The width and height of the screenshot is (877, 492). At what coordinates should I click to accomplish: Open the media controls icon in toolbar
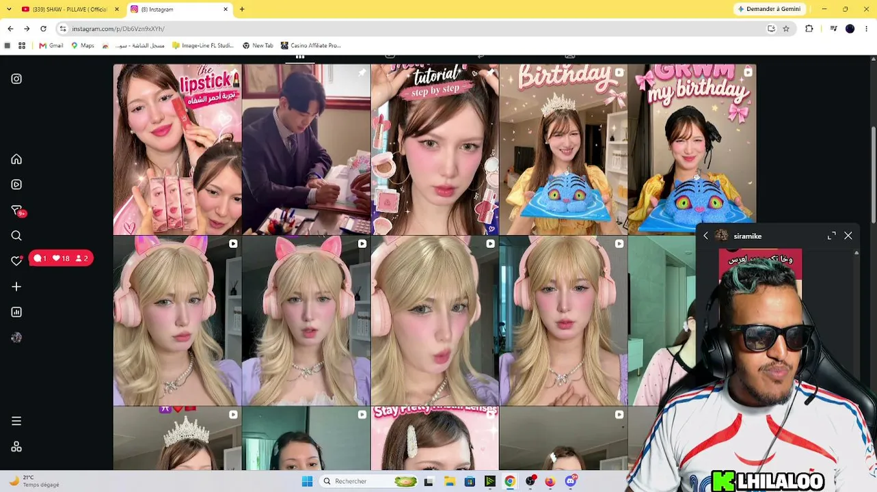point(833,29)
